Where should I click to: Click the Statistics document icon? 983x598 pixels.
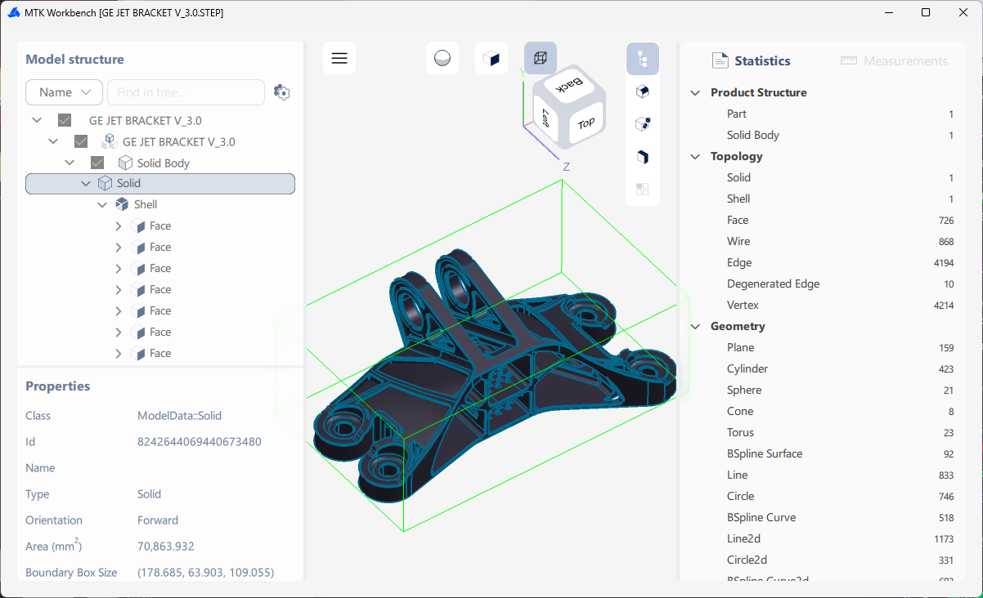(720, 60)
